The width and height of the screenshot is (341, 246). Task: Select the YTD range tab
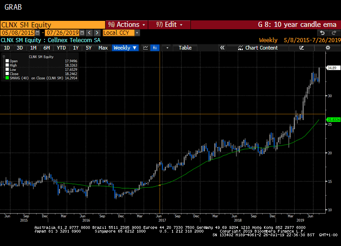coord(61,48)
